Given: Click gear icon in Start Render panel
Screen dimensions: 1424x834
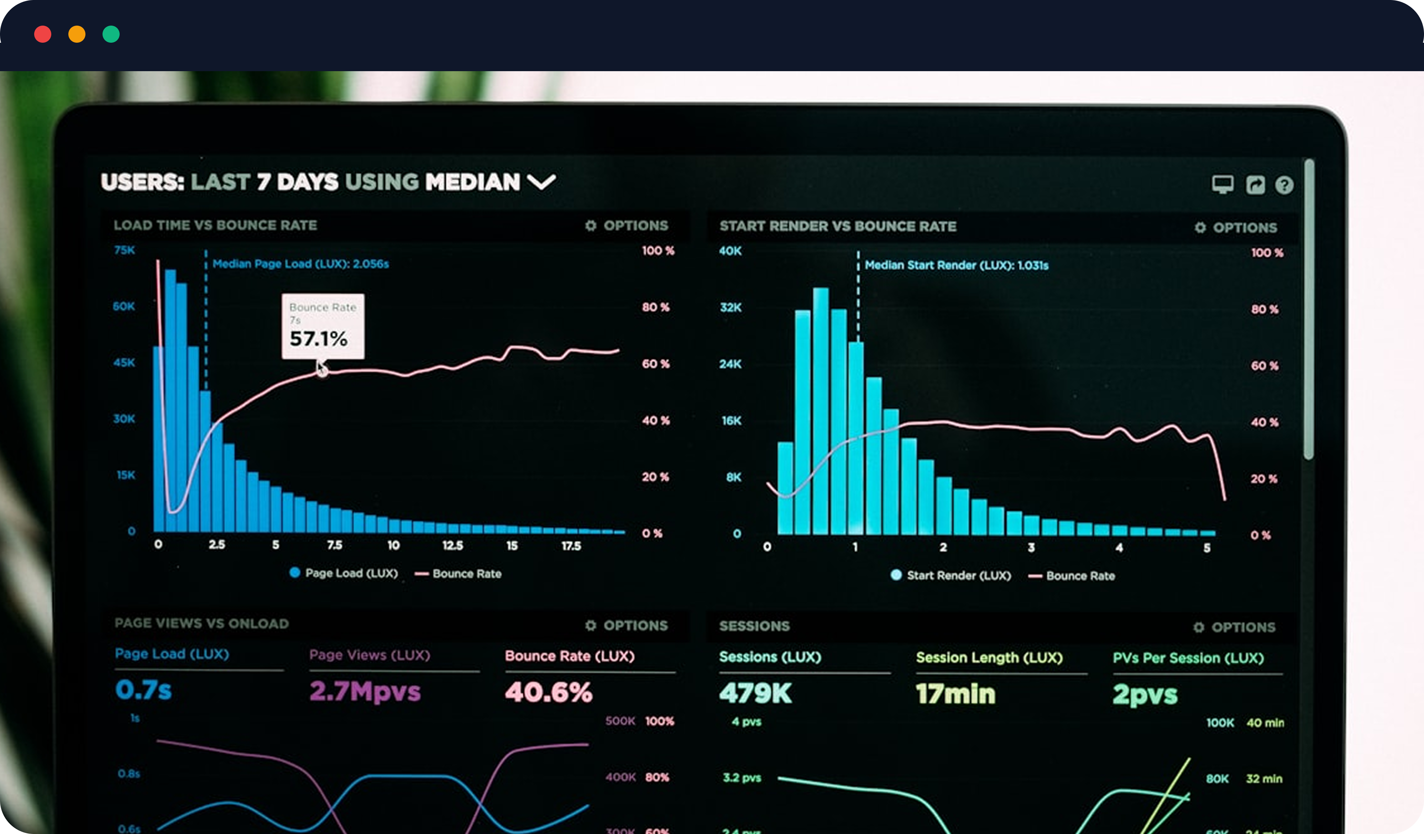Looking at the screenshot, I should click(x=1200, y=227).
